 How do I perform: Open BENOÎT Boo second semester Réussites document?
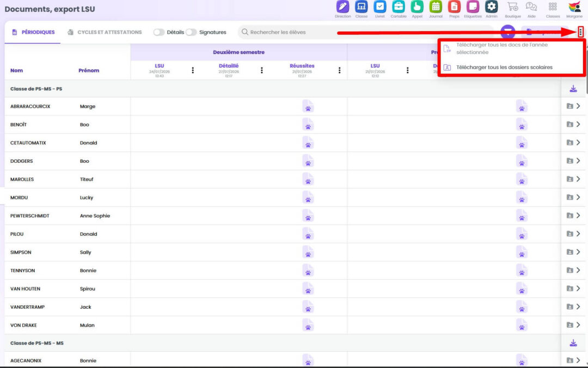[308, 125]
